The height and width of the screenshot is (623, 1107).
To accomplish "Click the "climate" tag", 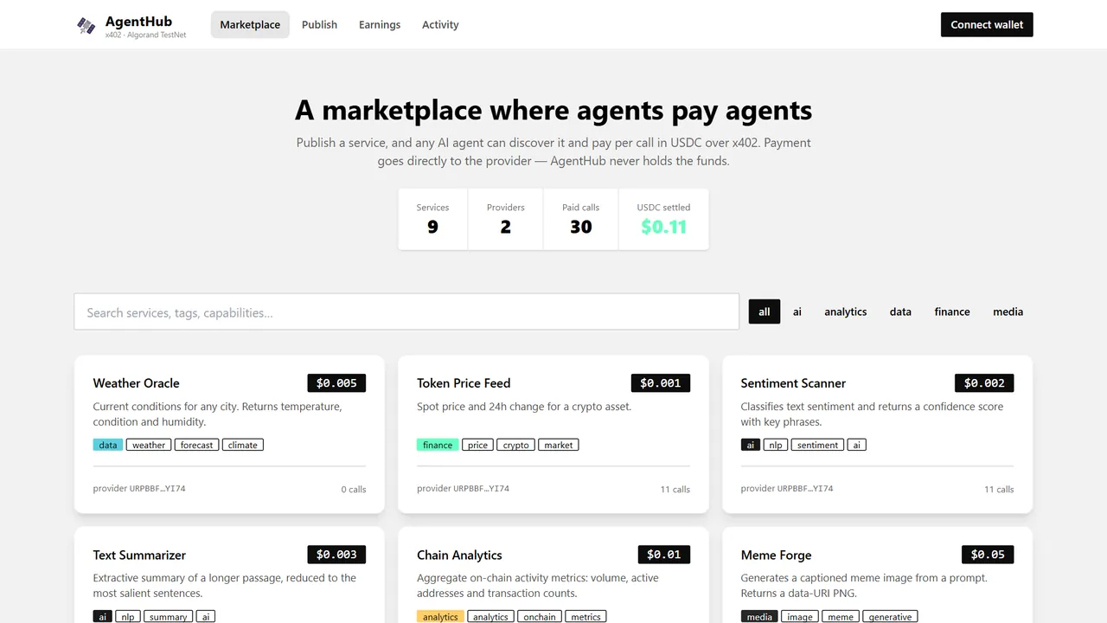I will (243, 445).
